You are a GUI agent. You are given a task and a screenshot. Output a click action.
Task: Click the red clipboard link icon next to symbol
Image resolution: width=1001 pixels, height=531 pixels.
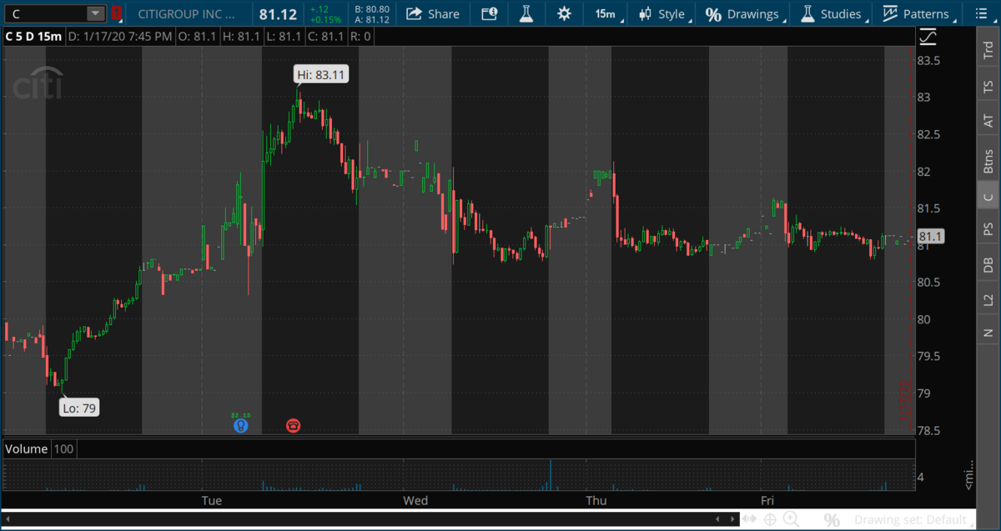coord(117,13)
